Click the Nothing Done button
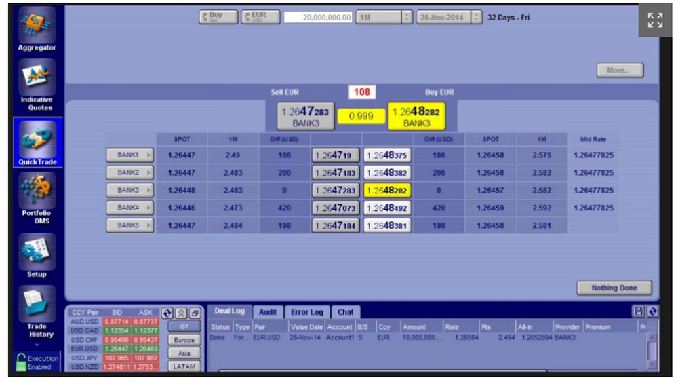The height and width of the screenshot is (382, 678). click(614, 288)
